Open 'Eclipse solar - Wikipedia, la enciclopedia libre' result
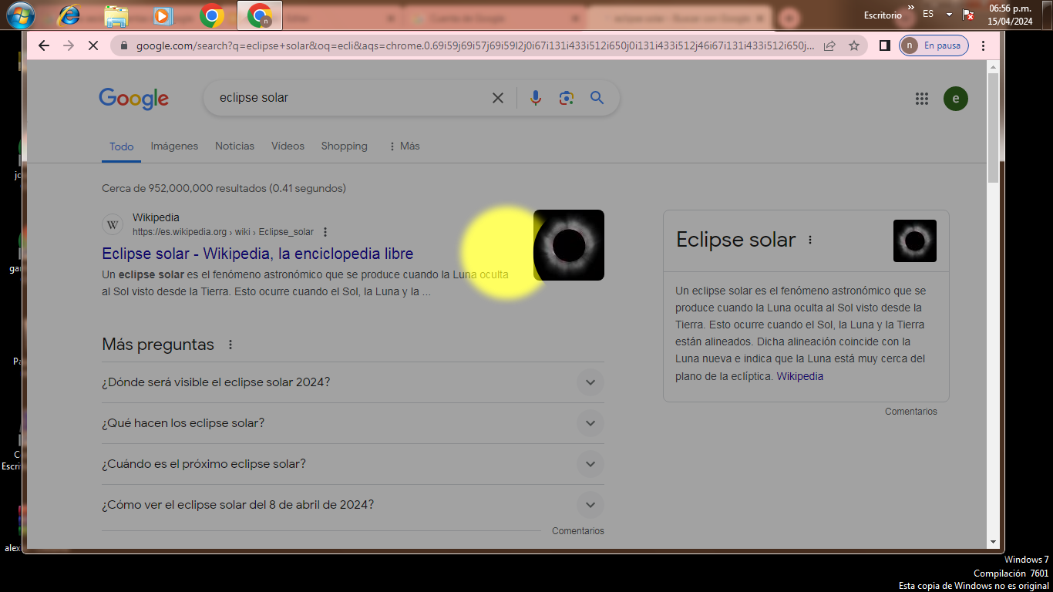1053x592 pixels. pyautogui.click(x=257, y=254)
